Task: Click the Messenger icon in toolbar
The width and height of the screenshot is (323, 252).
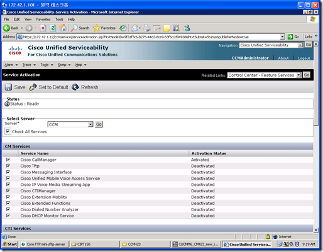Action: coord(187,28)
